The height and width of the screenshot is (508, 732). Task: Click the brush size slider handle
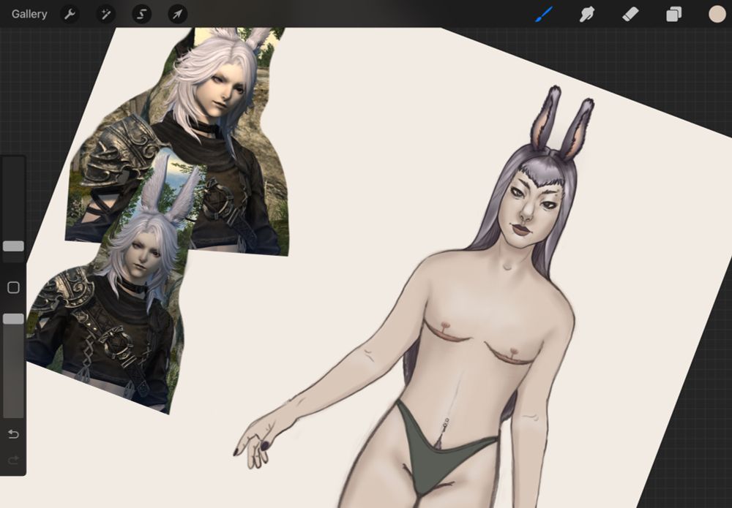[13, 246]
